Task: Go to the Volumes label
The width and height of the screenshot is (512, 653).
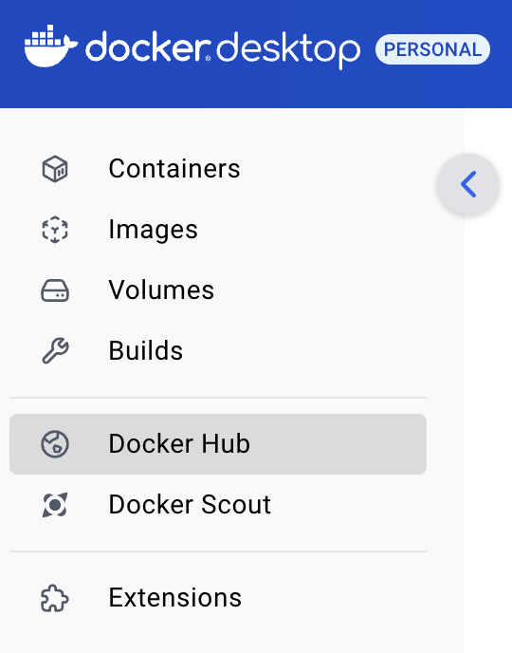Action: point(161,289)
